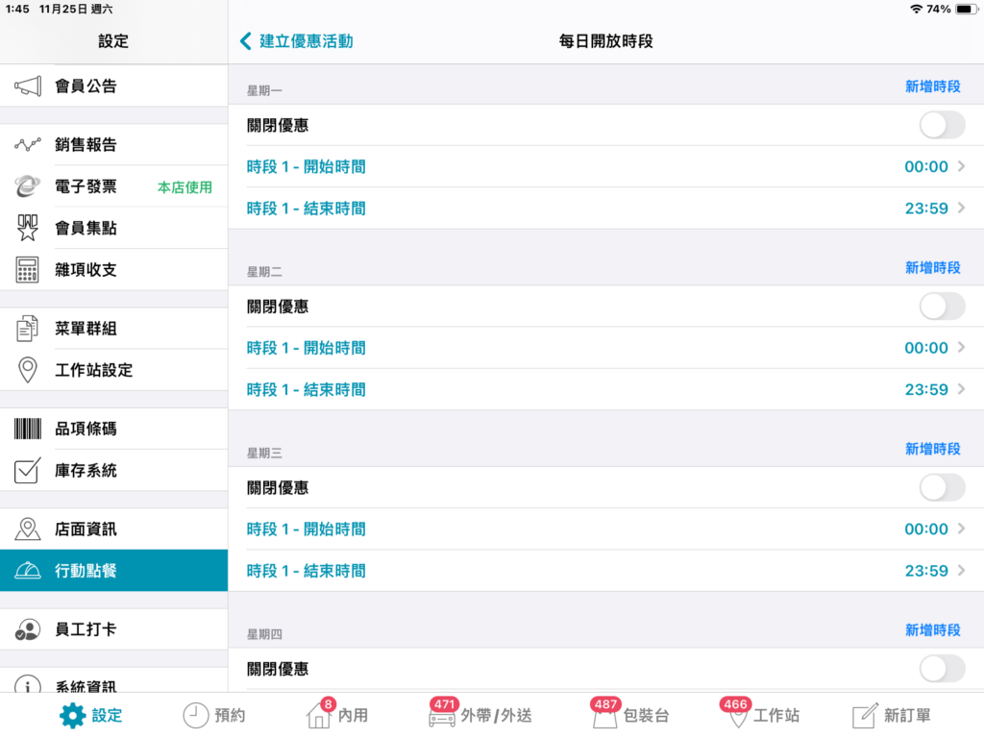Screen dimensions: 984x738
Task: Select 行動點餐 cloche icon
Action: 28,571
